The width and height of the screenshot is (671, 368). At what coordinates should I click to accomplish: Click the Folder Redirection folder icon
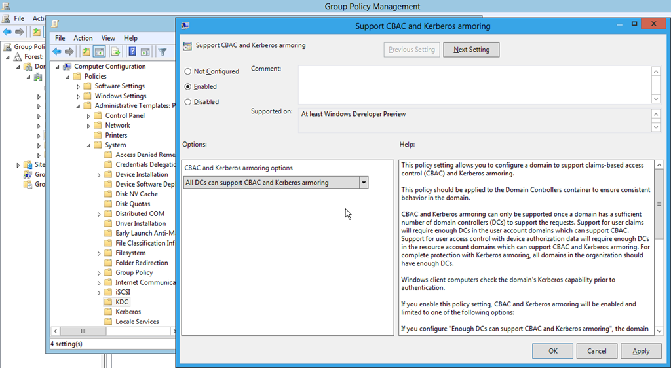tap(108, 263)
